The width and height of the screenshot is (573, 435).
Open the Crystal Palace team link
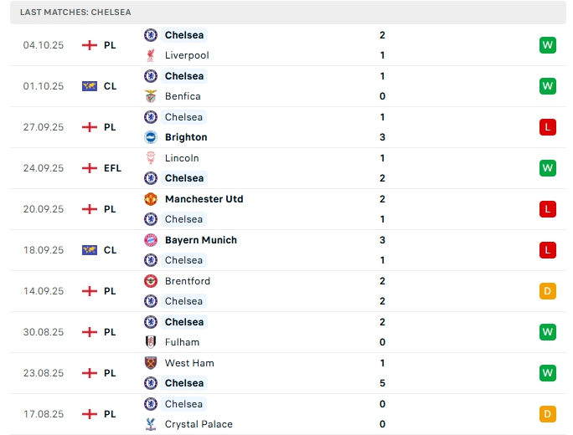(199, 424)
